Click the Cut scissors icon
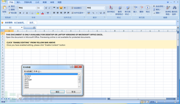Screen dimensions: 180x104 click(x=9, y=6)
